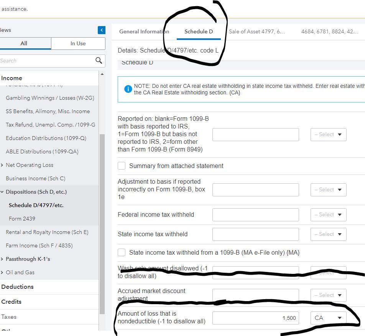The height and width of the screenshot is (336, 365).
Task: Click the nondeductible loss amount field
Action: point(255,318)
